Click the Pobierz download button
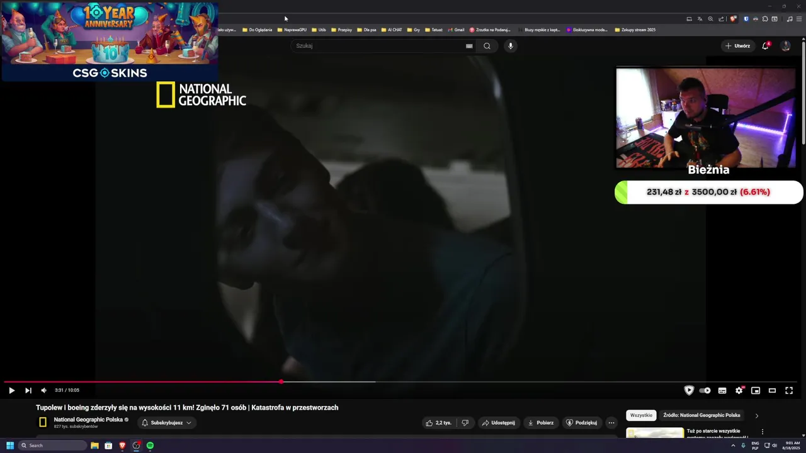 540,423
